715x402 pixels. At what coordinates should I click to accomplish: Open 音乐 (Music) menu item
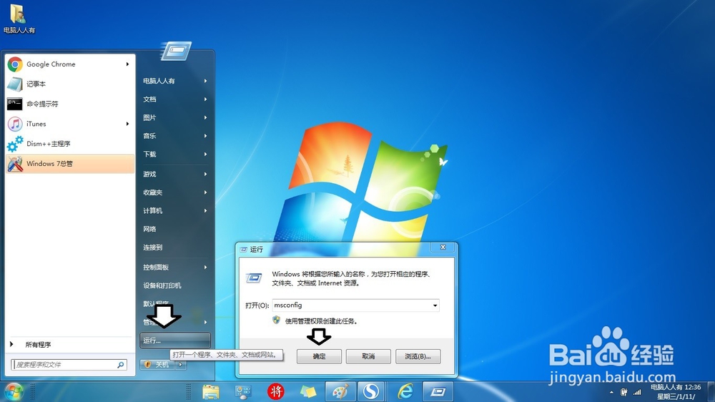(175, 135)
